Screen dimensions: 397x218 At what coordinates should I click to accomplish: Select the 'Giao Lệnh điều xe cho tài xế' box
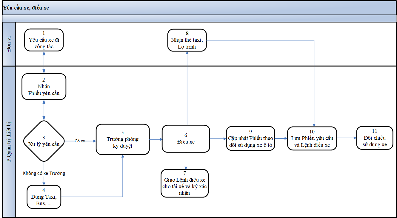coord(184,183)
